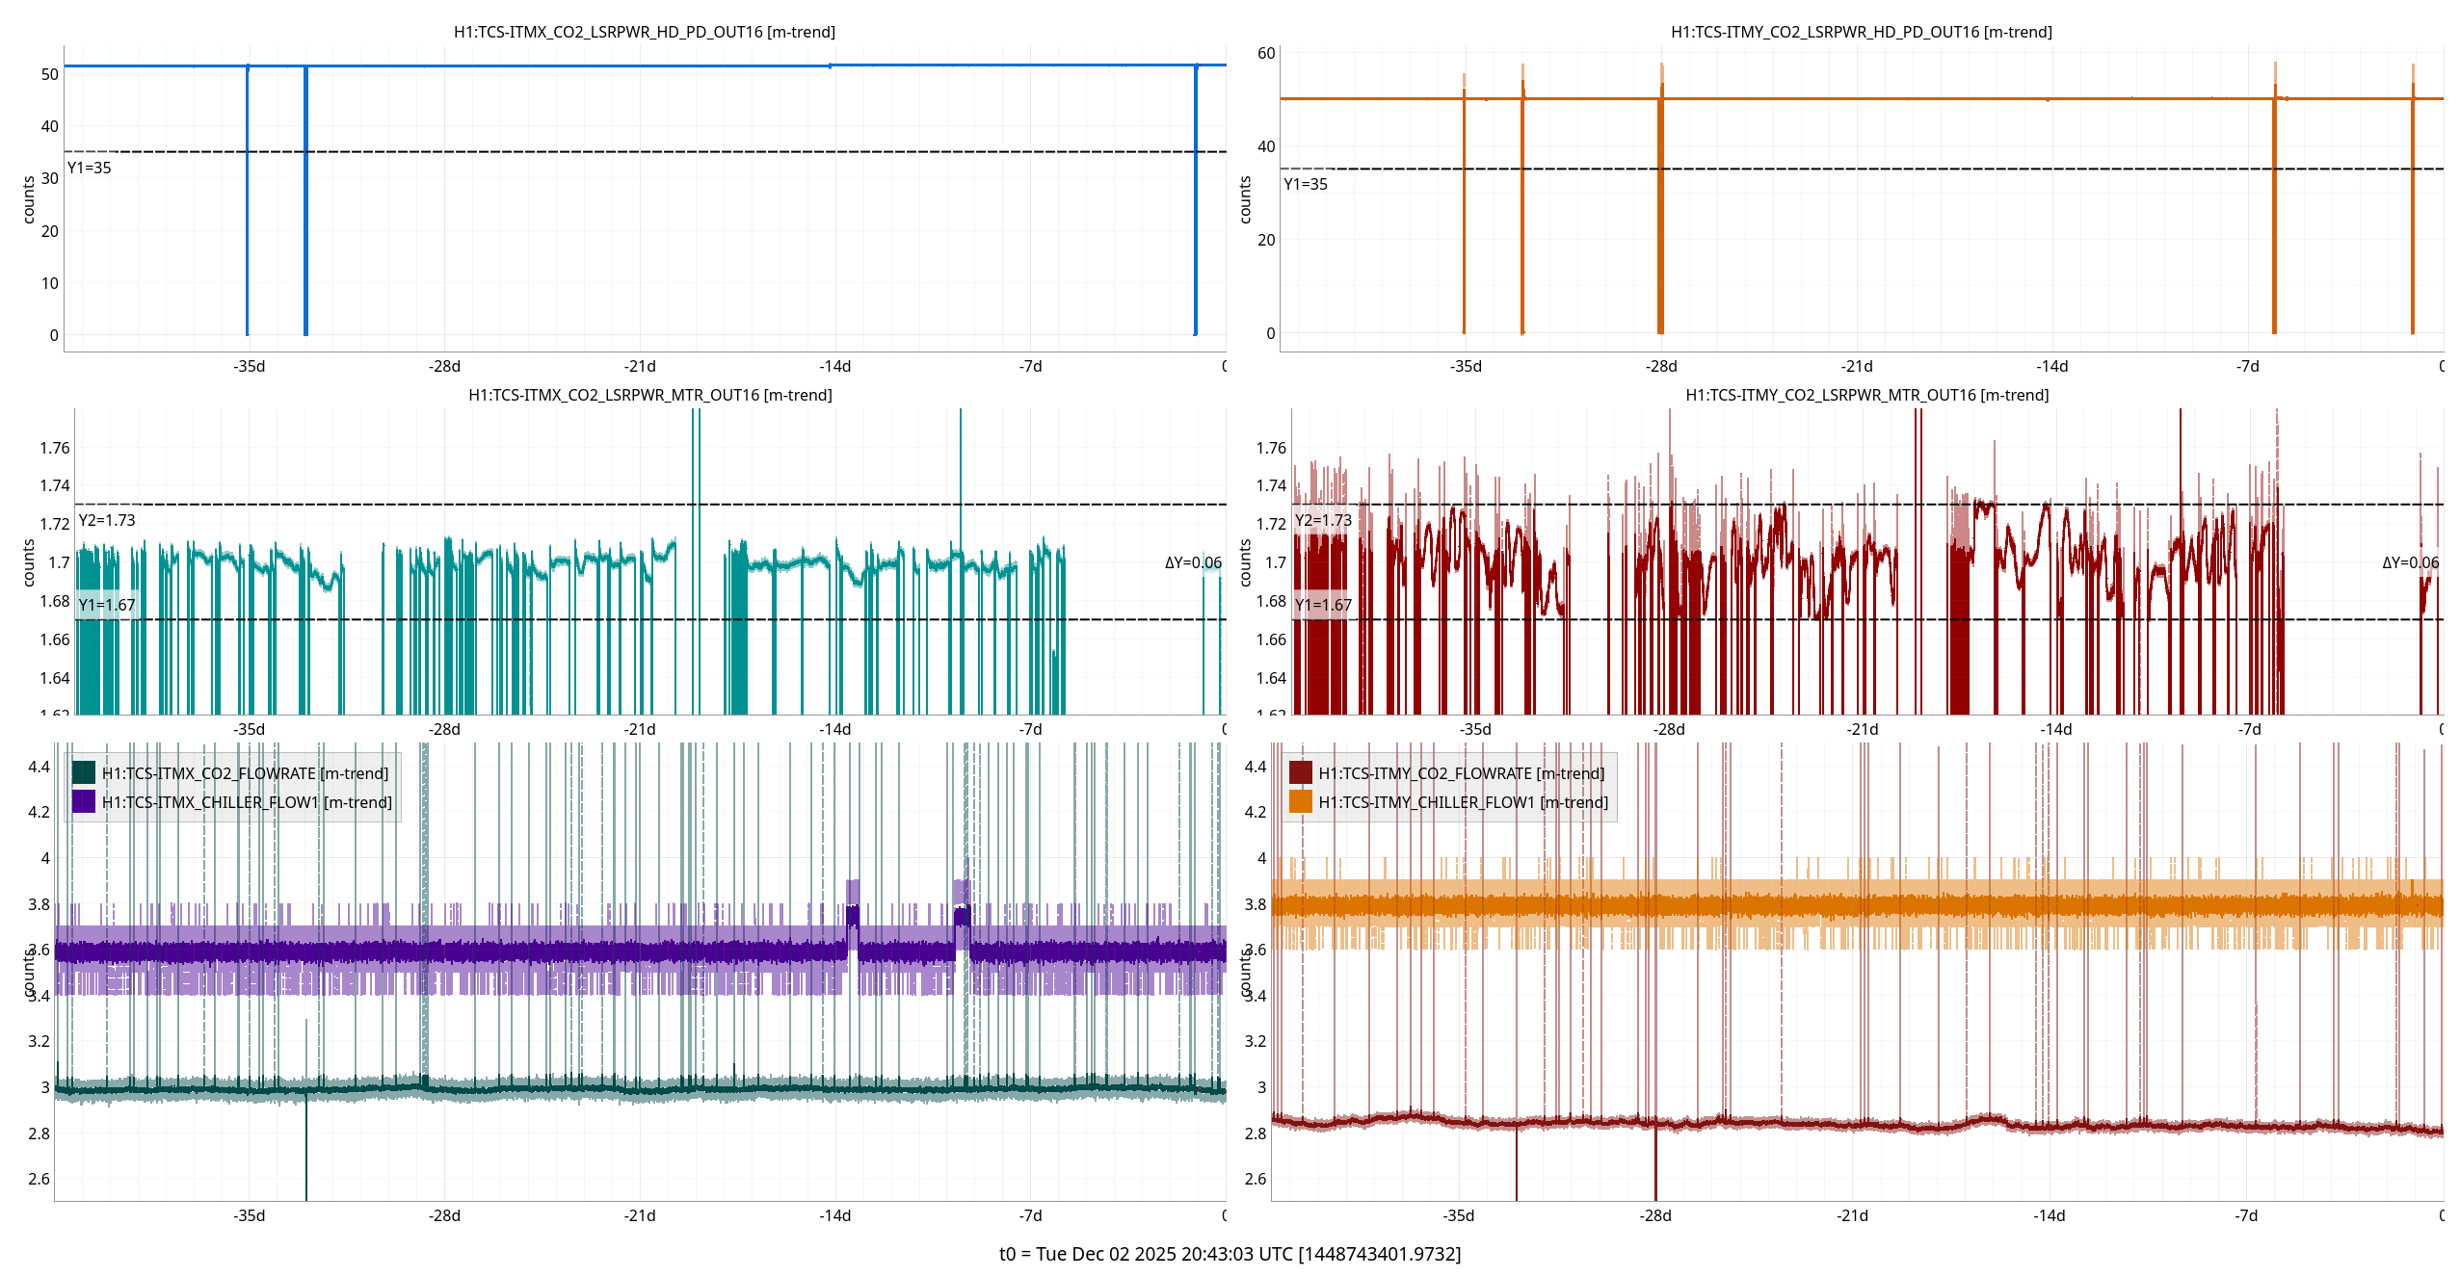Click the ITMY_CO2_LSRPWR_MTR_OUT16 plot title
The width and height of the screenshot is (2460, 1277).
point(1866,395)
